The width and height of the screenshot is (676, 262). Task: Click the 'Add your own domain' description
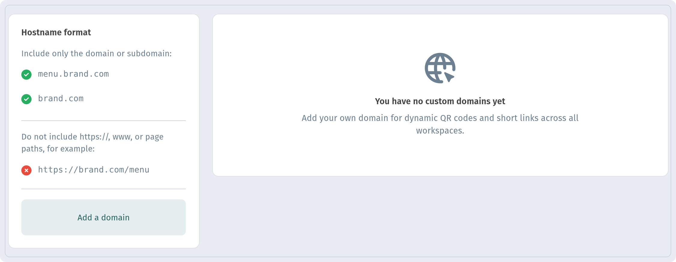(440, 124)
